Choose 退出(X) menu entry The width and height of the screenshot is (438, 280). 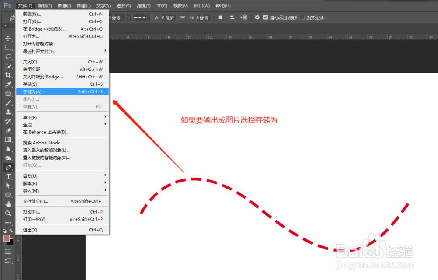tap(62, 230)
